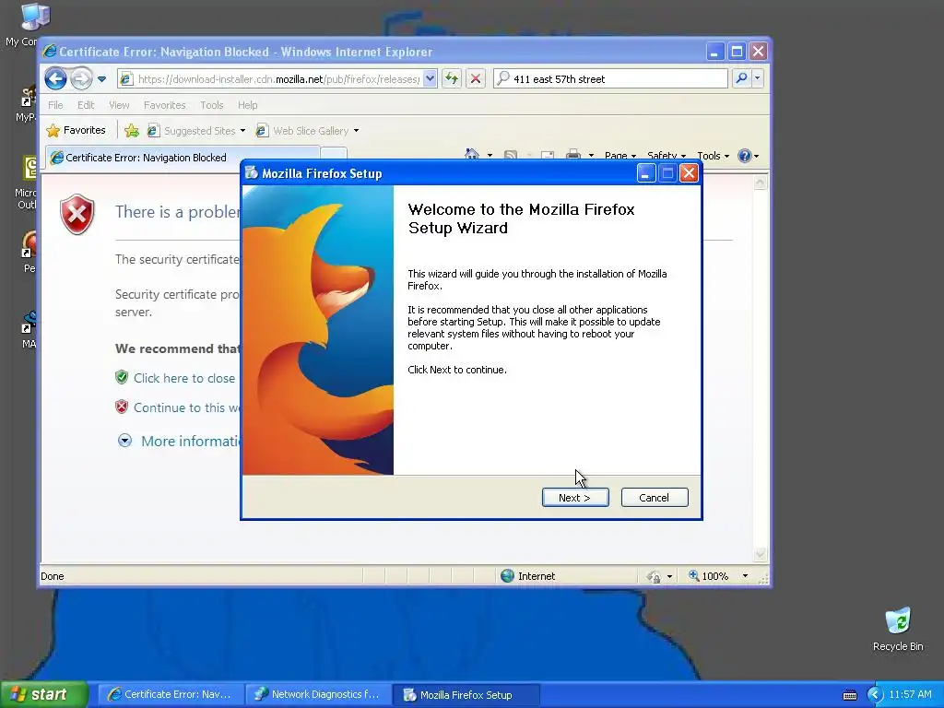Expand hidden system tray icons
Image resolution: width=944 pixels, height=708 pixels.
click(x=875, y=695)
